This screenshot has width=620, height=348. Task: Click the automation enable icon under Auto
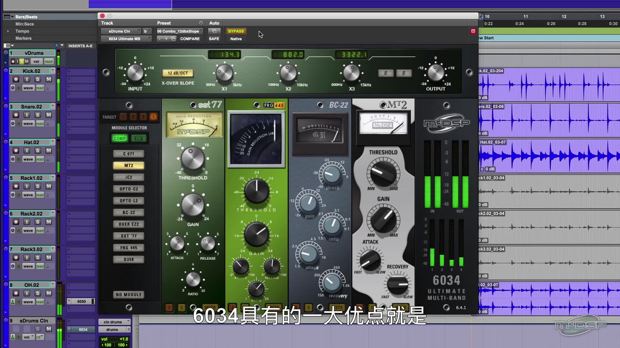(214, 31)
